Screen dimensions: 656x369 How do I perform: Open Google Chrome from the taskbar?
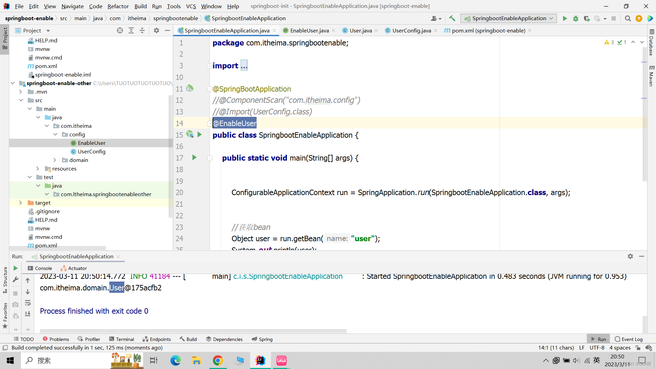point(218,360)
